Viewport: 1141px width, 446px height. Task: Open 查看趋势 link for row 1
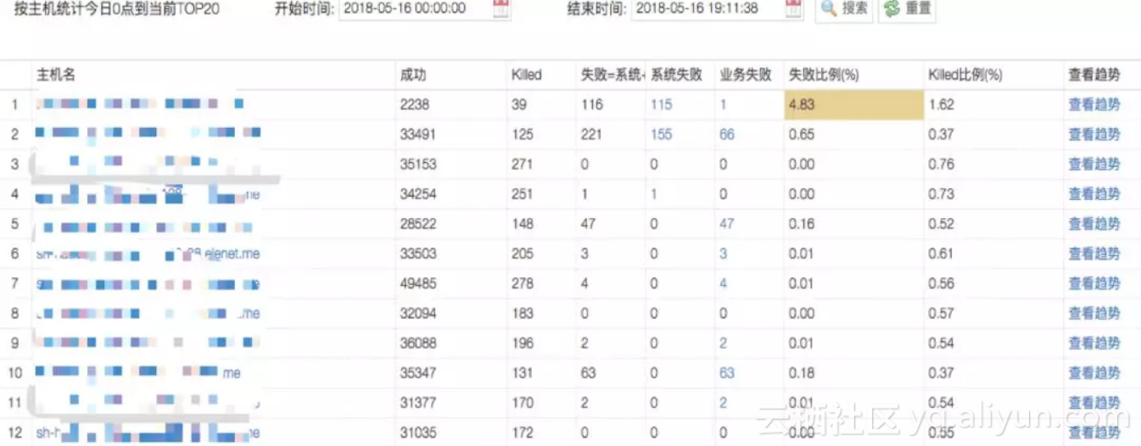click(x=1094, y=104)
